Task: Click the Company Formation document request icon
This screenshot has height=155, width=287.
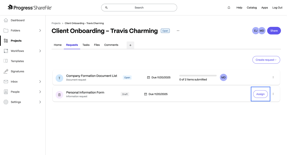Action: tap(59, 78)
